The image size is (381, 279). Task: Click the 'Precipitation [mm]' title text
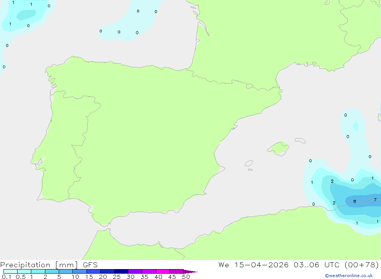tap(39, 265)
